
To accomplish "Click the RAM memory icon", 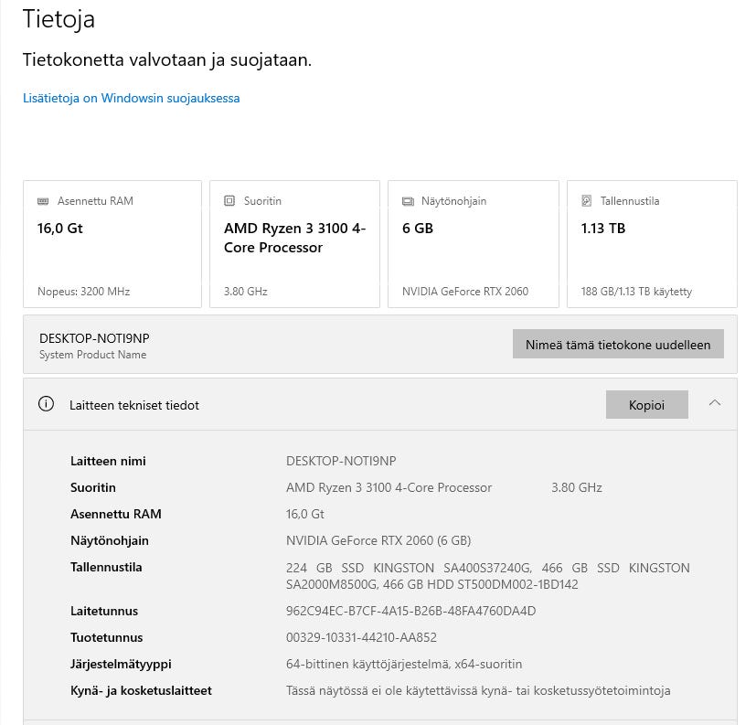I will click(x=43, y=201).
